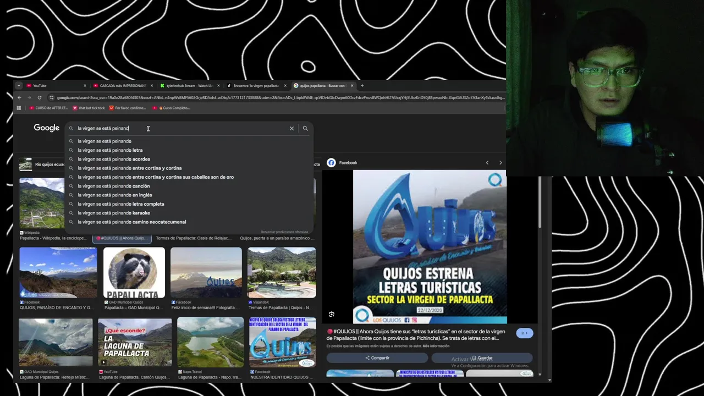
Task: Open the Curso Completo bookmark
Action: point(171,108)
